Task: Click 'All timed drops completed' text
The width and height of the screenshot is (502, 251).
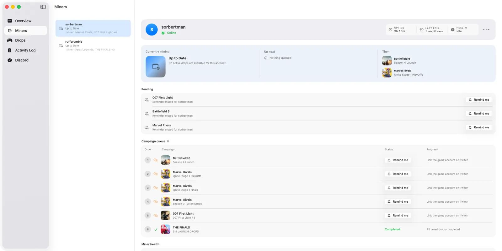Action: (443, 229)
